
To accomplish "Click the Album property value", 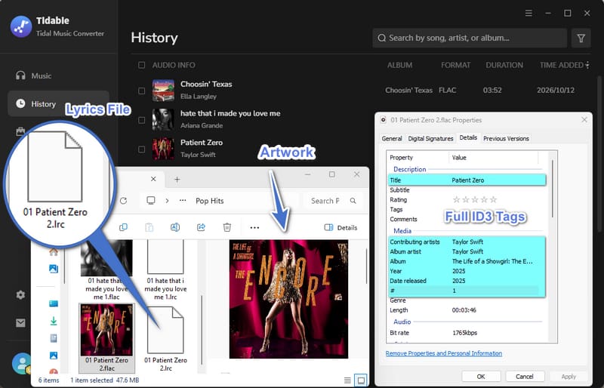I will (492, 261).
